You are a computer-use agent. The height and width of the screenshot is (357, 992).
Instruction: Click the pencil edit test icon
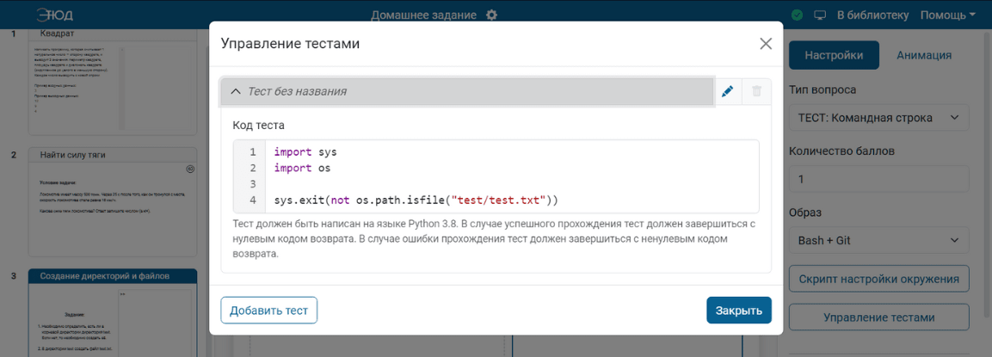pos(728,91)
